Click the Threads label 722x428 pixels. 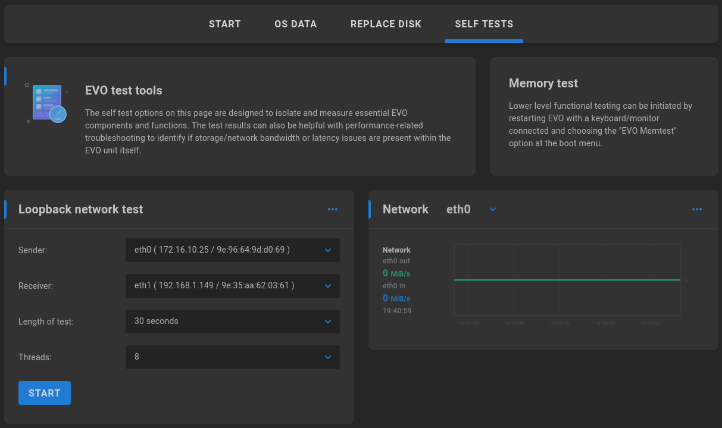[x=35, y=357]
